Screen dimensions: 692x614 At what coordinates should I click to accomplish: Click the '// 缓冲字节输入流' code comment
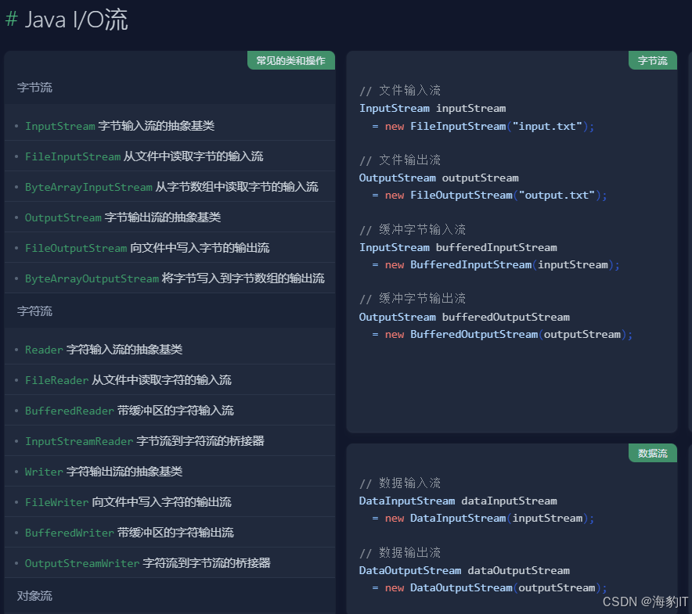413,229
